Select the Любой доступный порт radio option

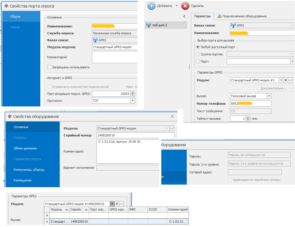pos(198,47)
